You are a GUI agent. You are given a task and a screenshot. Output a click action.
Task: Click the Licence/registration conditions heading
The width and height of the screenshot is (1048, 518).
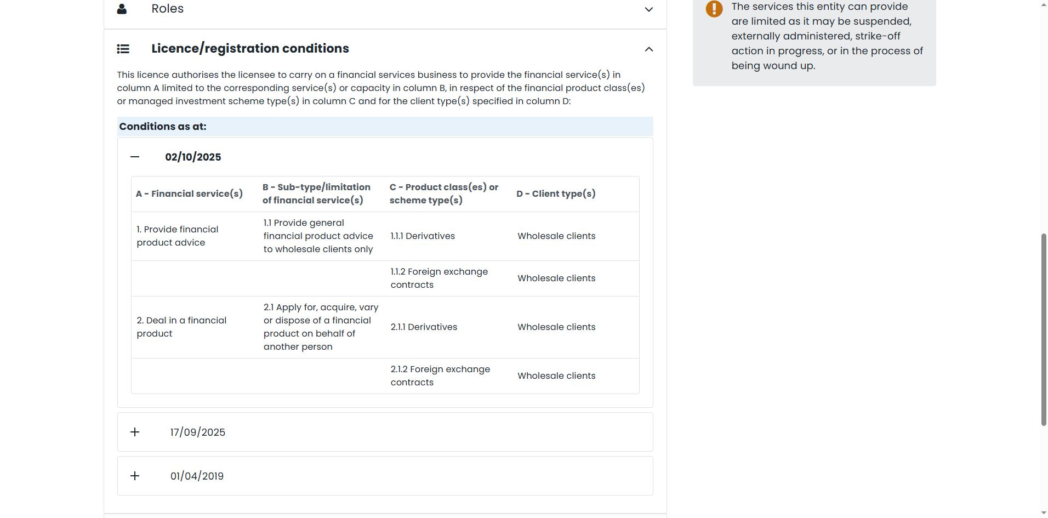250,49
